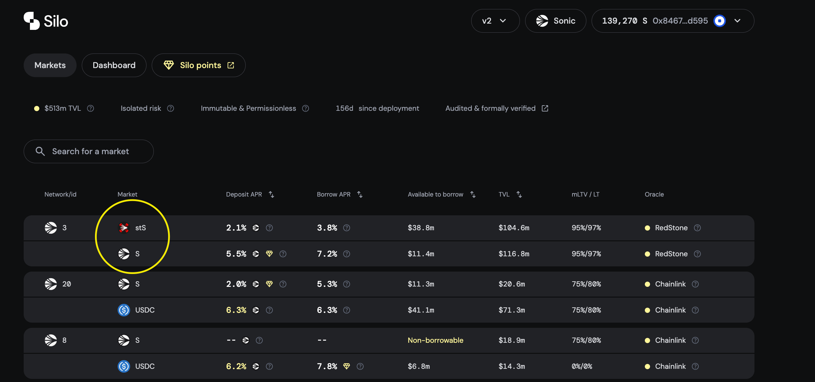The image size is (815, 382).
Task: Click USDC token icon in market 20
Action: coord(124,310)
